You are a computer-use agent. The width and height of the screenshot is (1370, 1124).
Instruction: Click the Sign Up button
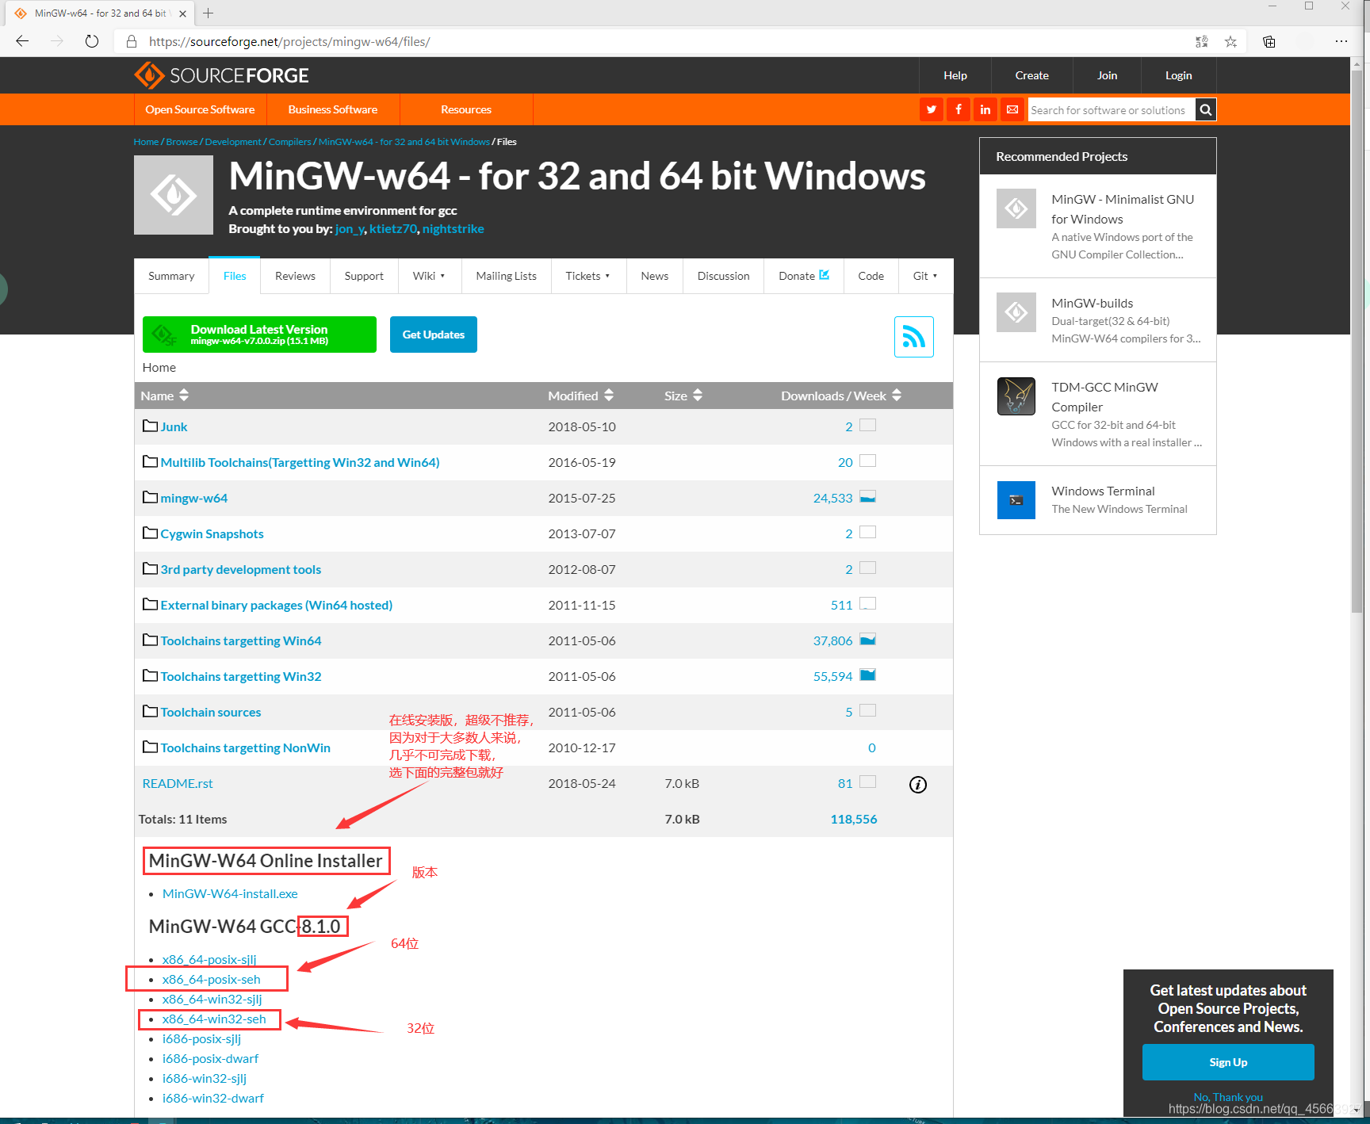[x=1228, y=1062]
